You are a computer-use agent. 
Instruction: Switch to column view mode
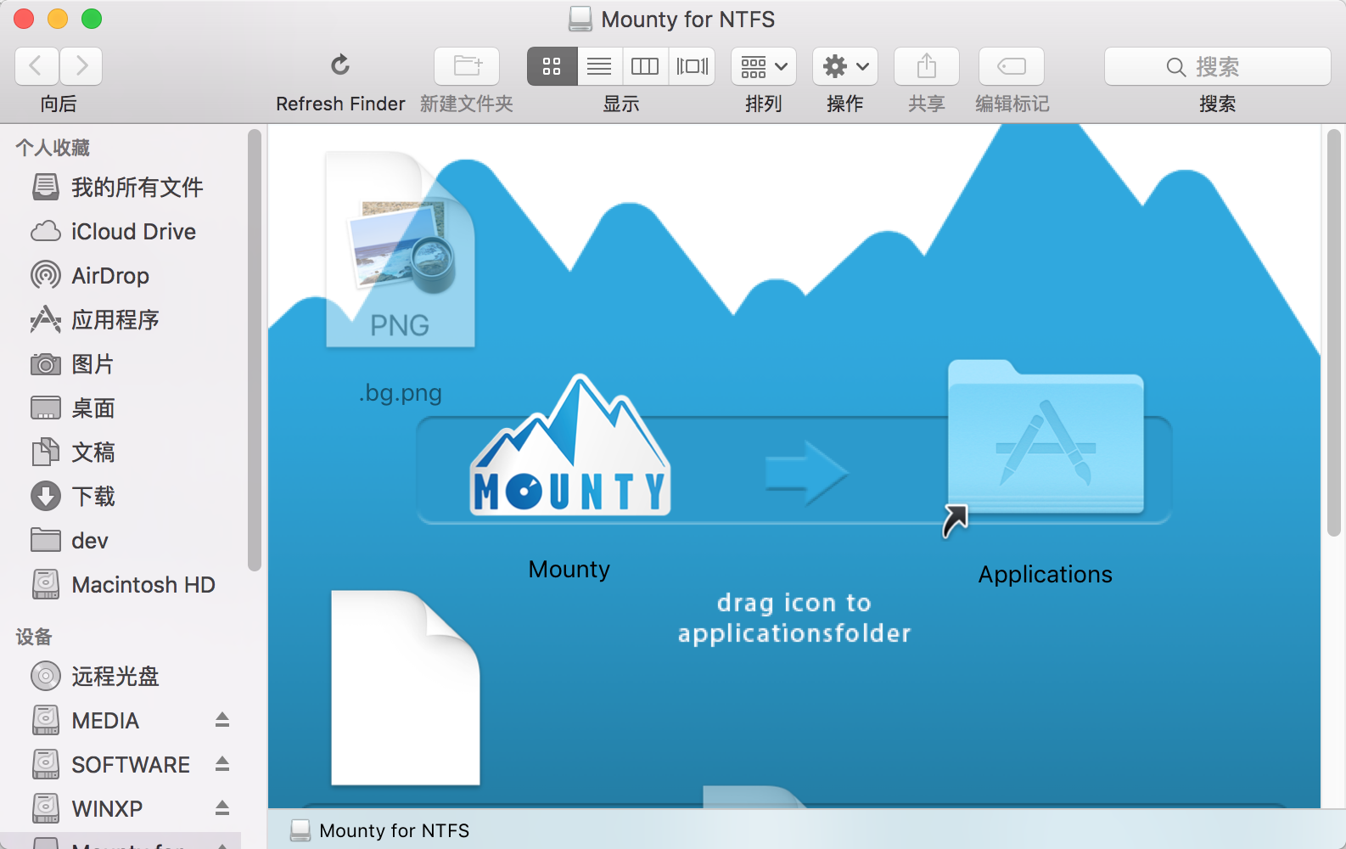tap(645, 66)
